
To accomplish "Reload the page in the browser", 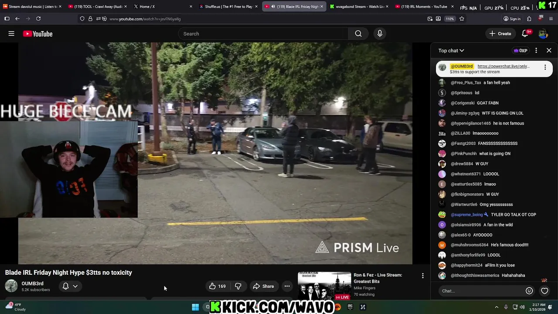I will point(38,19).
